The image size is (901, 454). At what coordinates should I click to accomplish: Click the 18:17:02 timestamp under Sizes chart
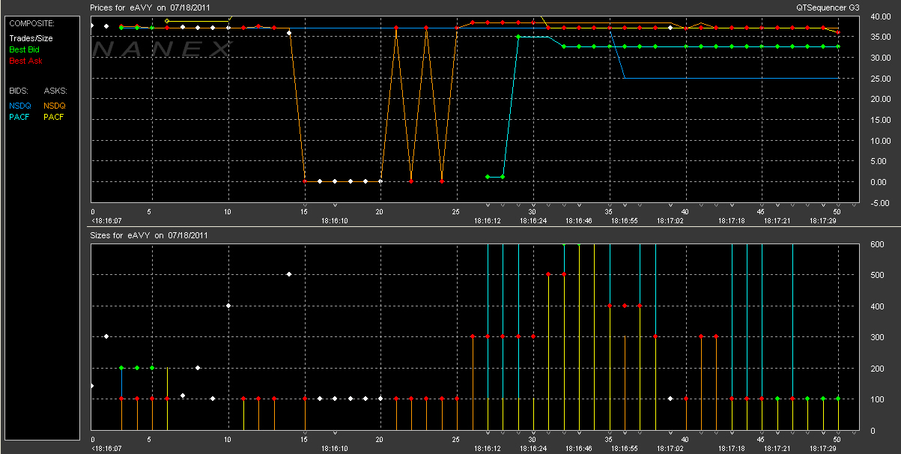point(670,448)
